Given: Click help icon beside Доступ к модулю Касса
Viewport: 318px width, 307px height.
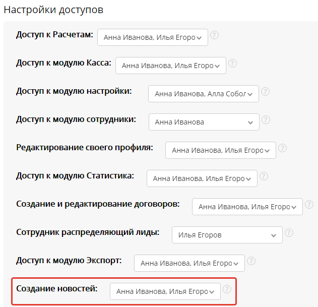Looking at the screenshot, I should click(x=232, y=64).
